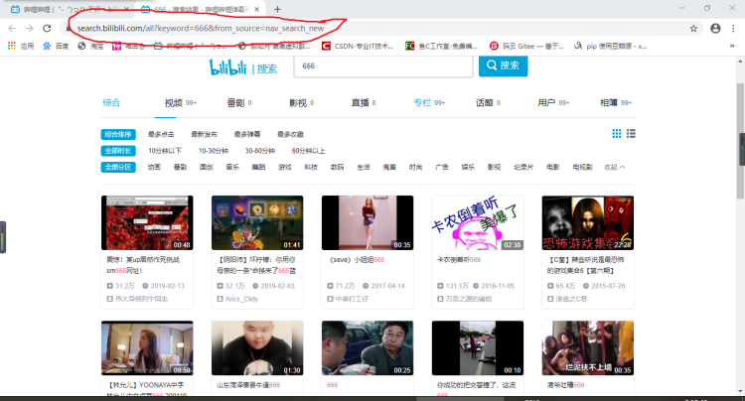Click browser back arrow
This screenshot has height=401, width=745.
pyautogui.click(x=12, y=29)
